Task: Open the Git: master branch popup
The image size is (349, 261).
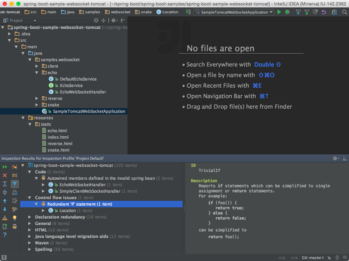Action: pyautogui.click(x=313, y=258)
